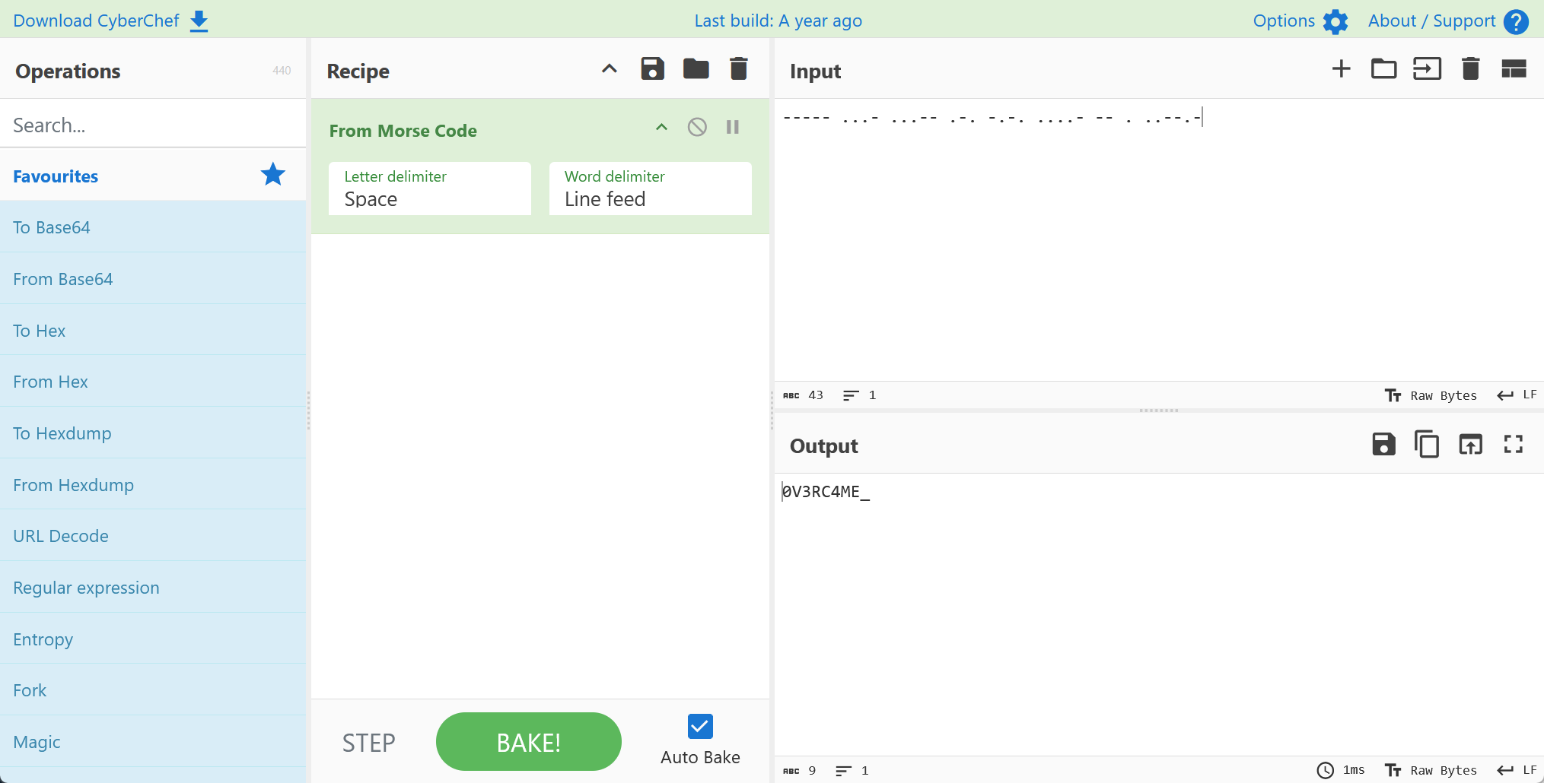1544x783 pixels.
Task: Collapse the From Morse Code operation arguments
Action: click(661, 127)
